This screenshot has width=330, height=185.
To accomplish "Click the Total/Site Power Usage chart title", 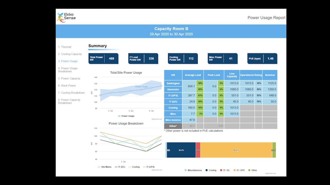I will tap(126, 73).
